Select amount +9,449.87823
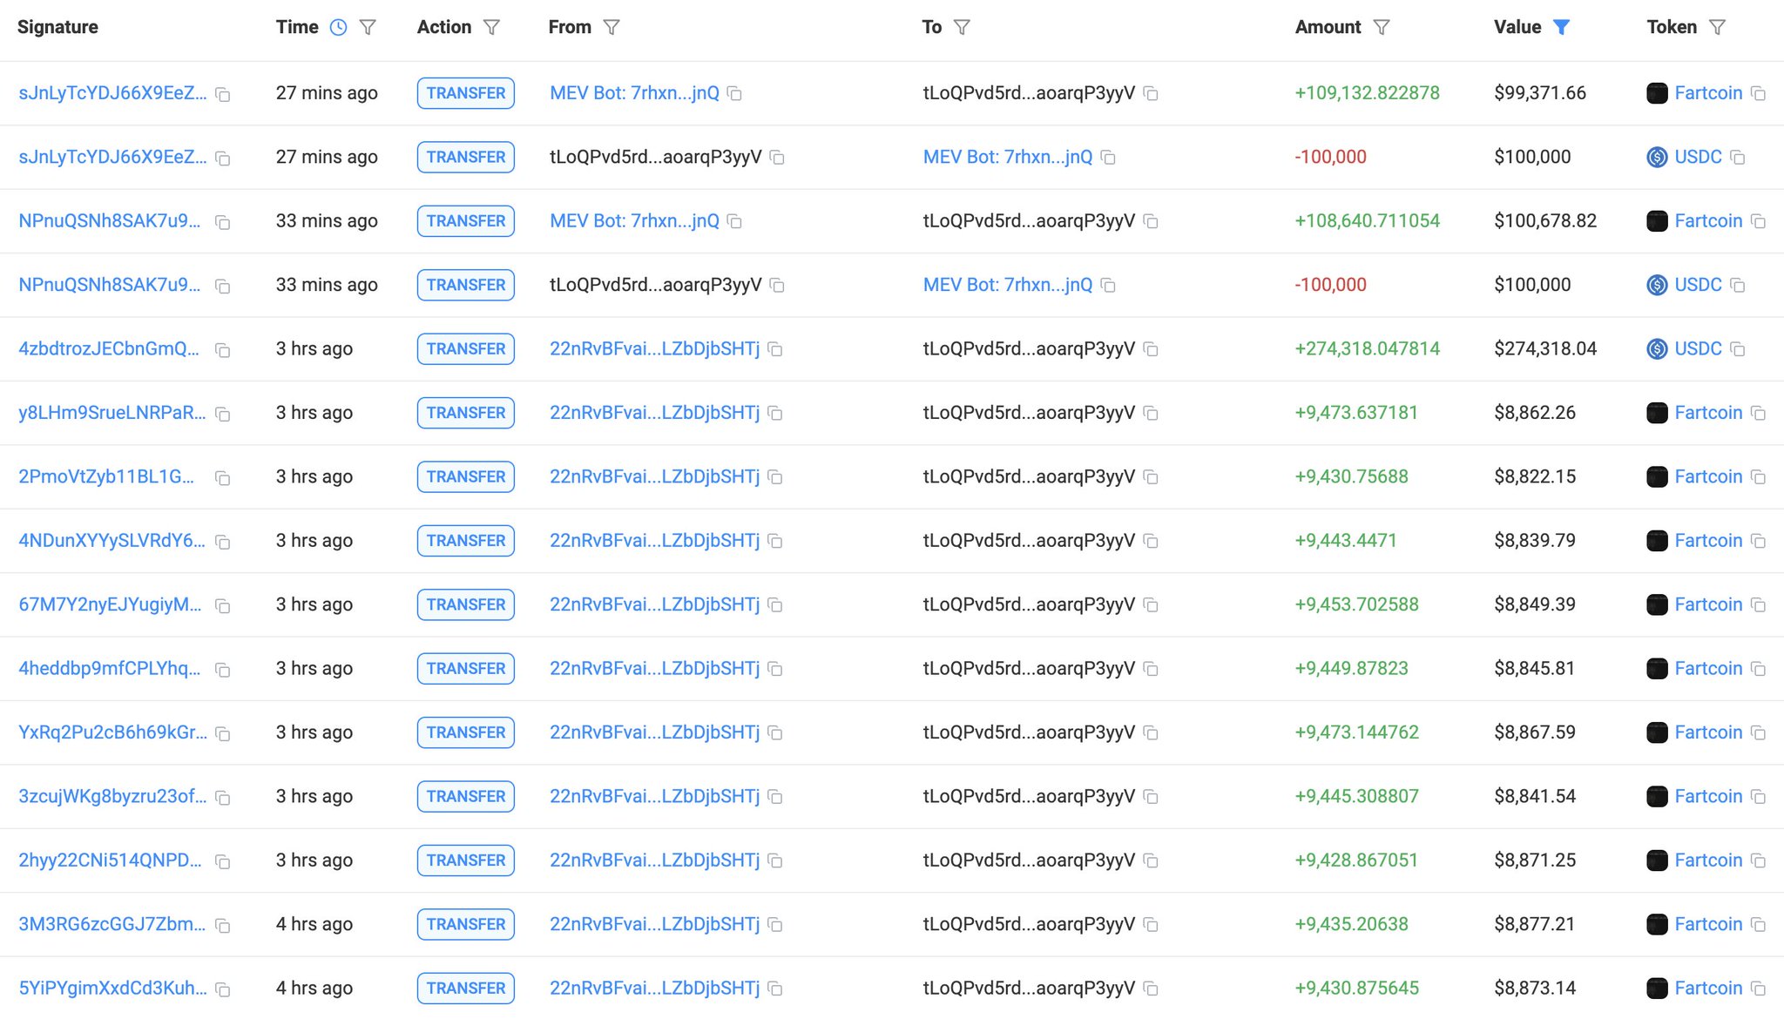This screenshot has width=1784, height=1019. pyautogui.click(x=1351, y=668)
